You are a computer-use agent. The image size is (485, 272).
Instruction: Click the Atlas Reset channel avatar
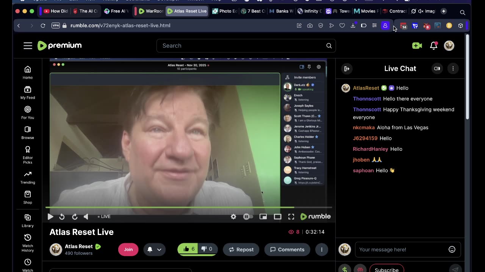click(x=56, y=249)
